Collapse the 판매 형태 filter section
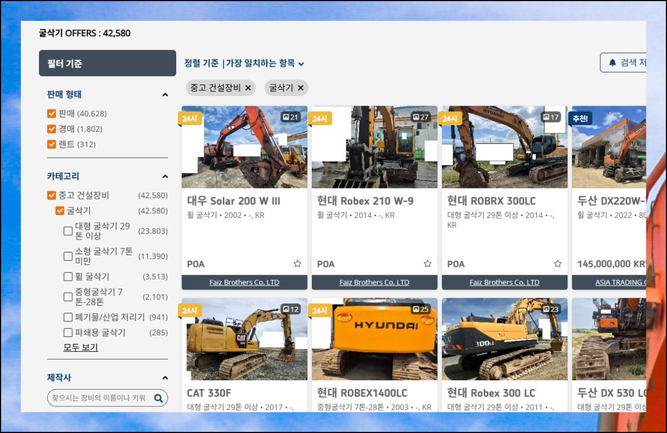The width and height of the screenshot is (667, 433). point(165,95)
